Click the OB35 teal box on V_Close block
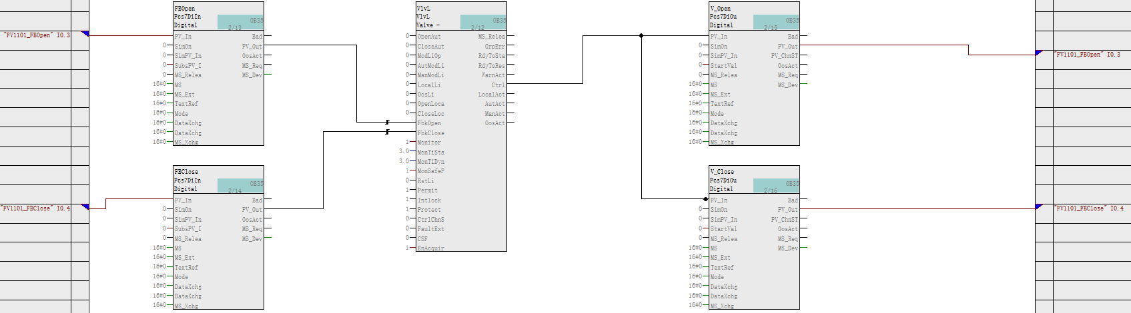This screenshot has width=1131, height=313. tap(776, 185)
